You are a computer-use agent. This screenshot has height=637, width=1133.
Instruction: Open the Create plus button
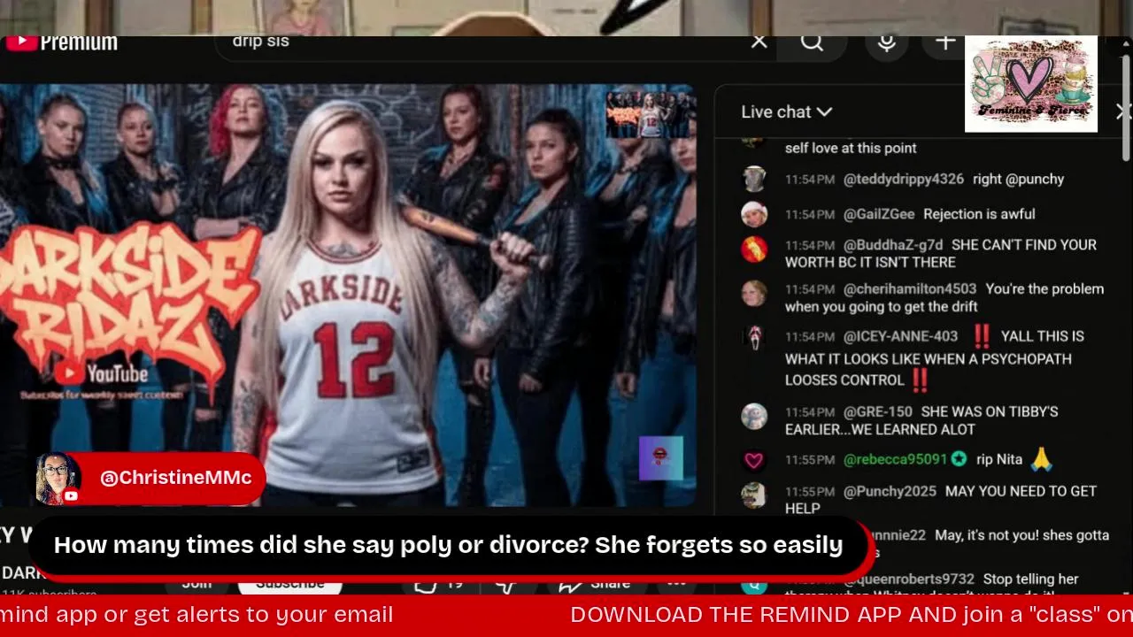pos(944,42)
